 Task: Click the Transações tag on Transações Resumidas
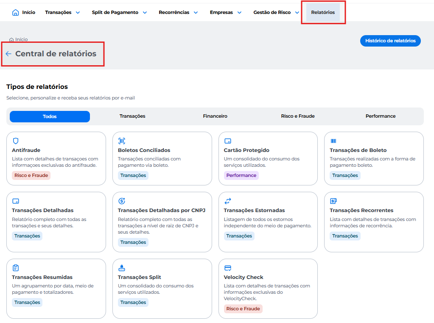point(27,302)
